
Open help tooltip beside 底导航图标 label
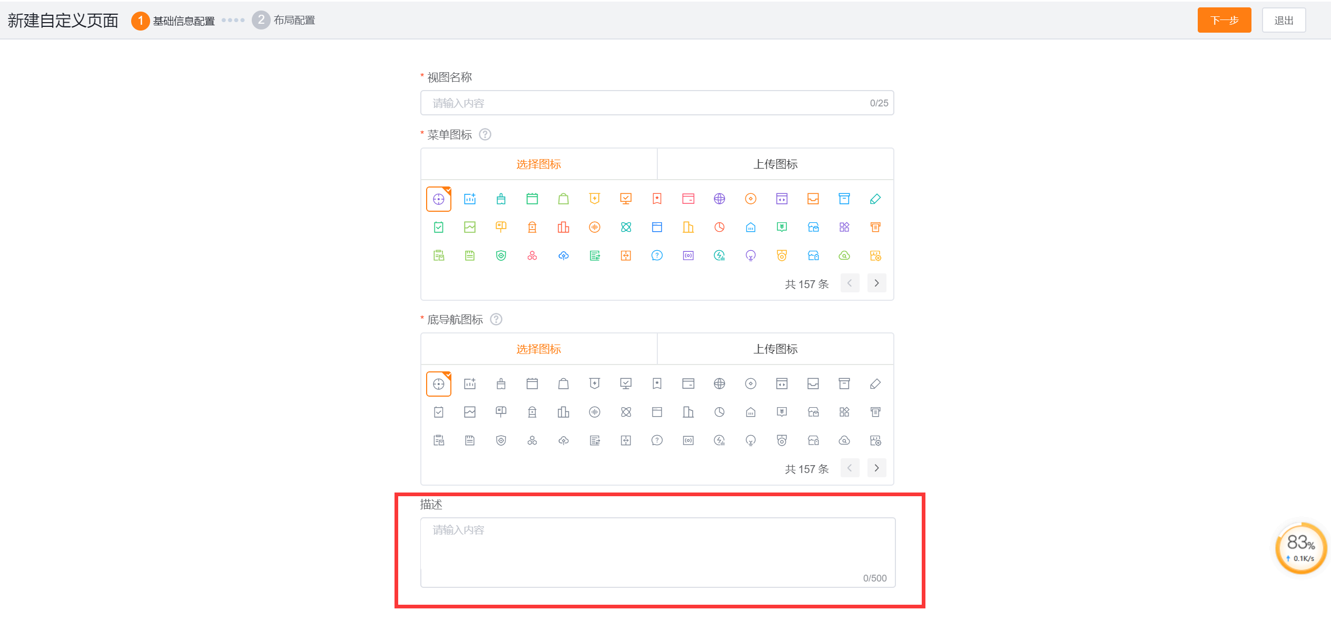[x=496, y=320]
